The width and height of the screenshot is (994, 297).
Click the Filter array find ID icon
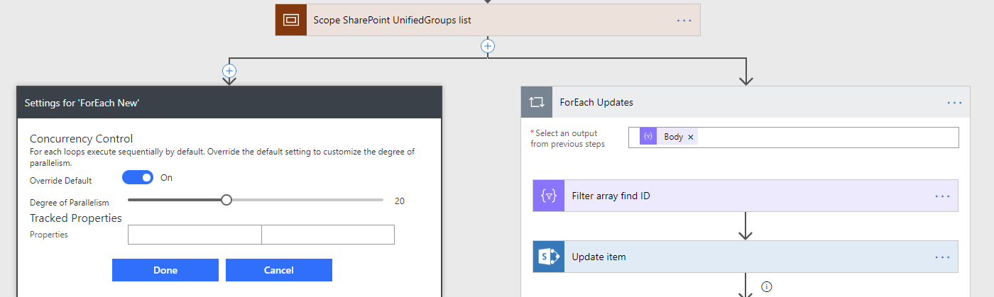(x=548, y=196)
